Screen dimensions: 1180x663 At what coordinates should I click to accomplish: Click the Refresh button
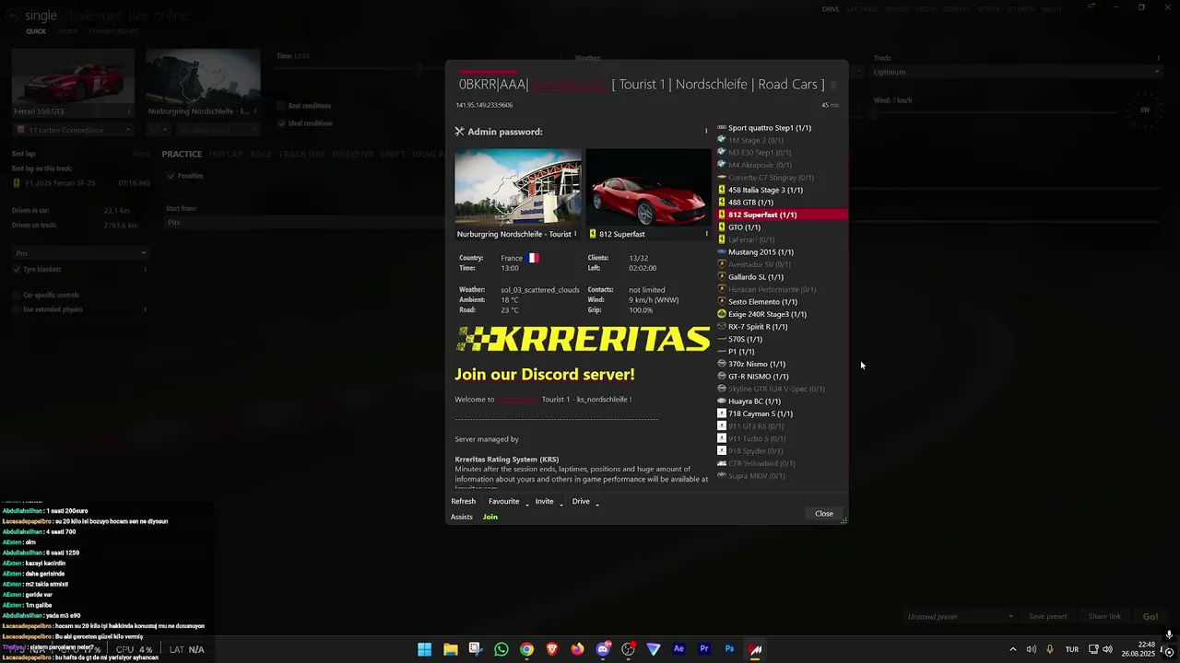[463, 502]
